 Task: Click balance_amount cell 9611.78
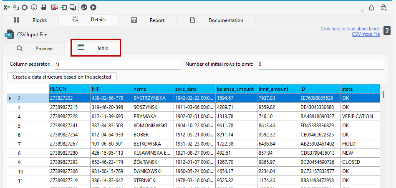coord(236,126)
